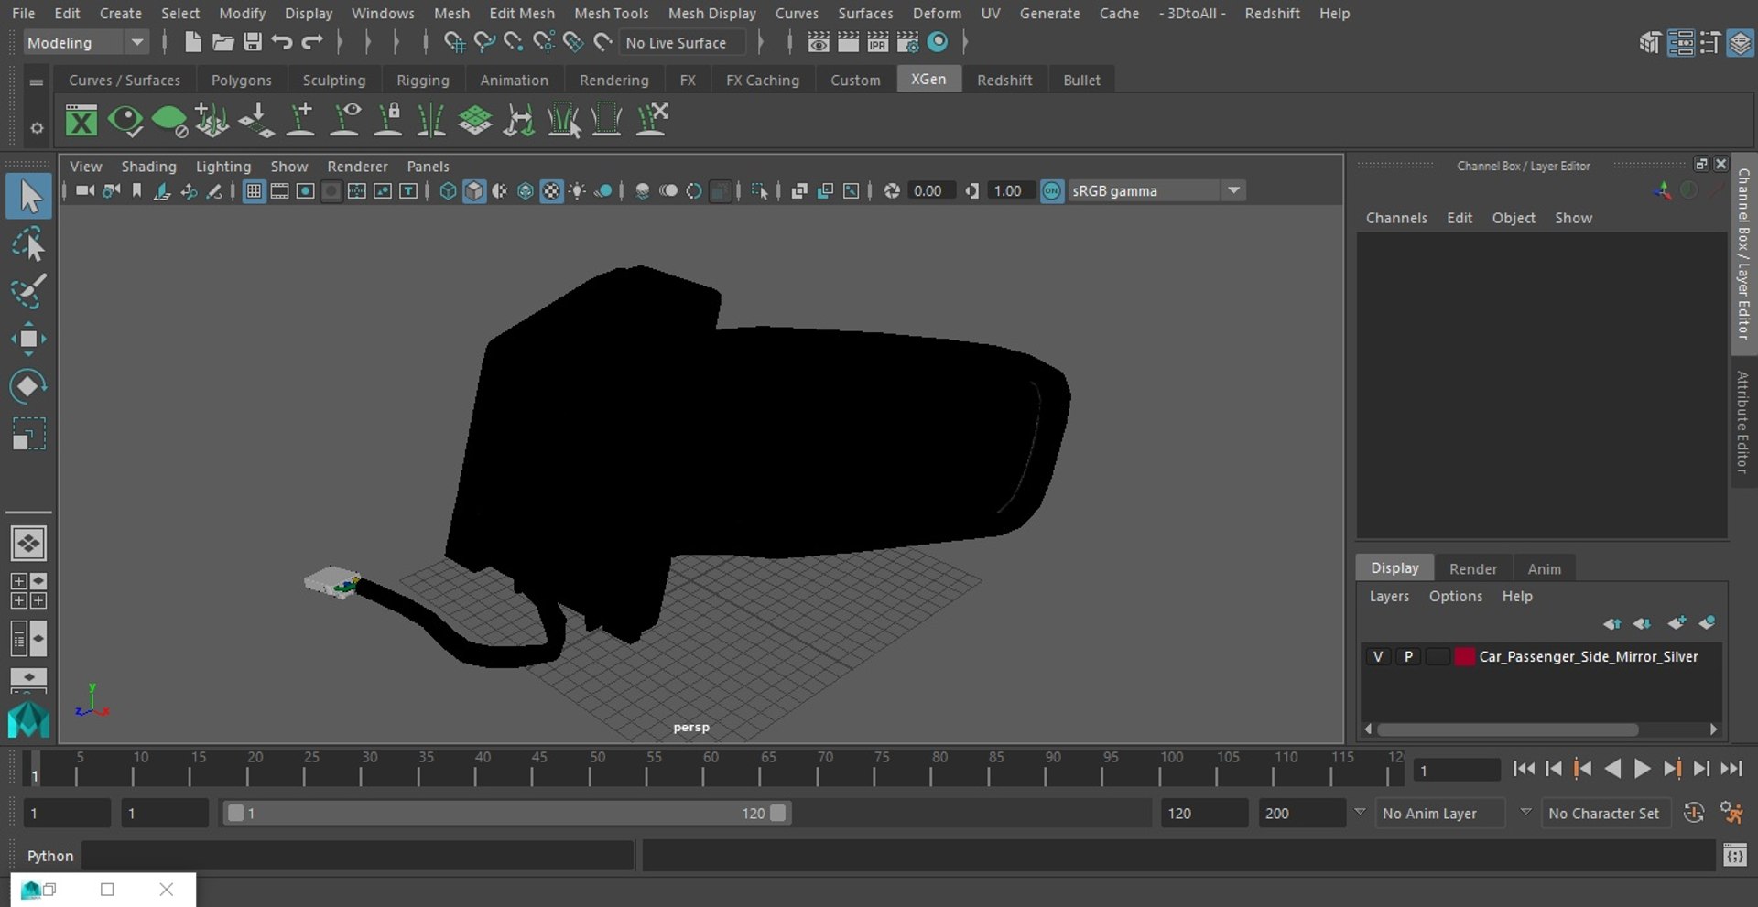Open the Mesh Tools menu
The height and width of the screenshot is (907, 1758).
click(611, 13)
